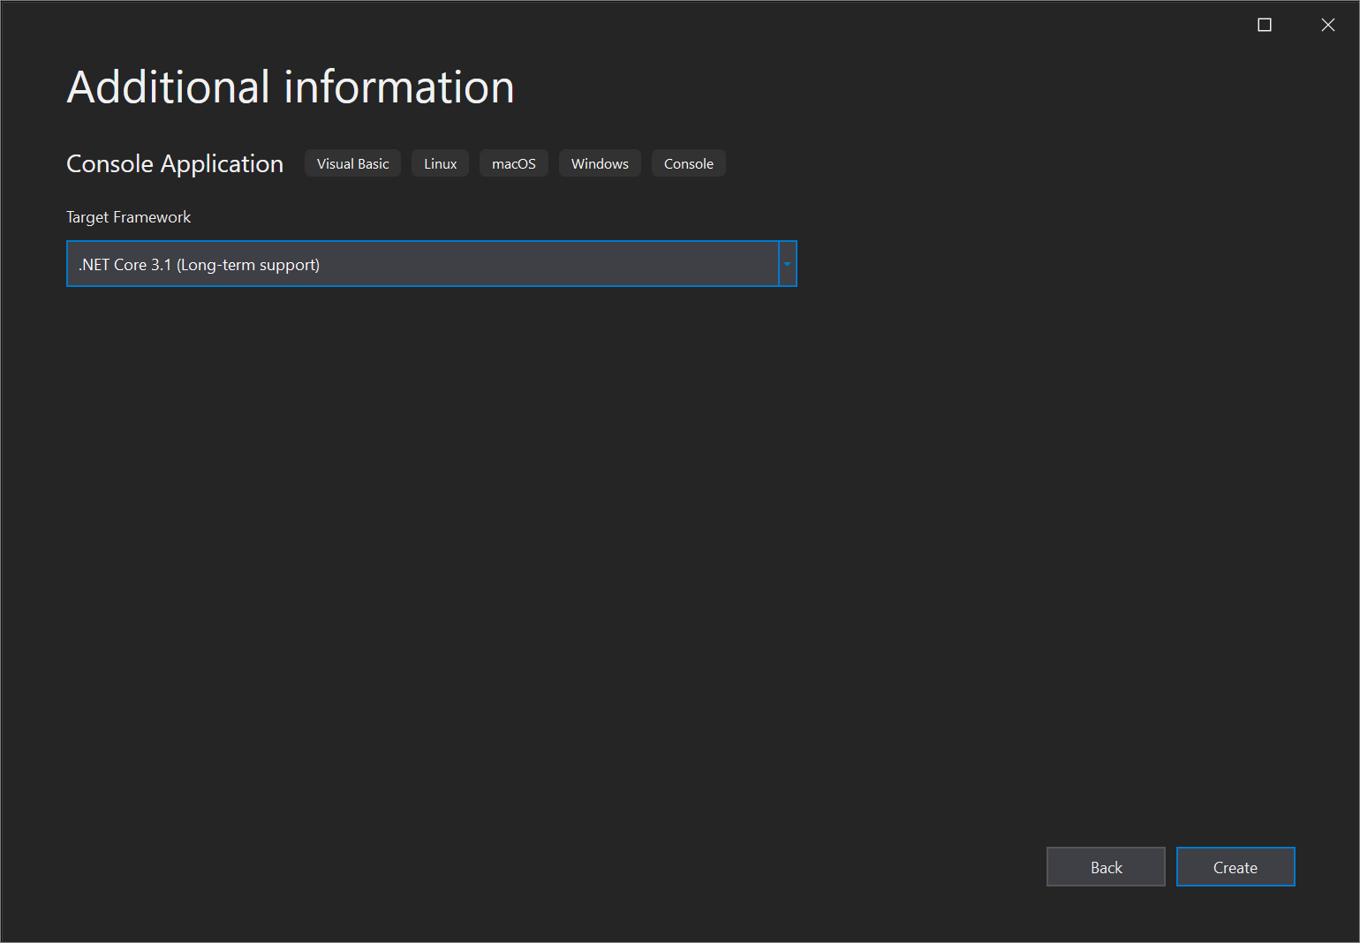Image resolution: width=1360 pixels, height=943 pixels.
Task: Click the Linux platform tag
Action: (x=440, y=162)
